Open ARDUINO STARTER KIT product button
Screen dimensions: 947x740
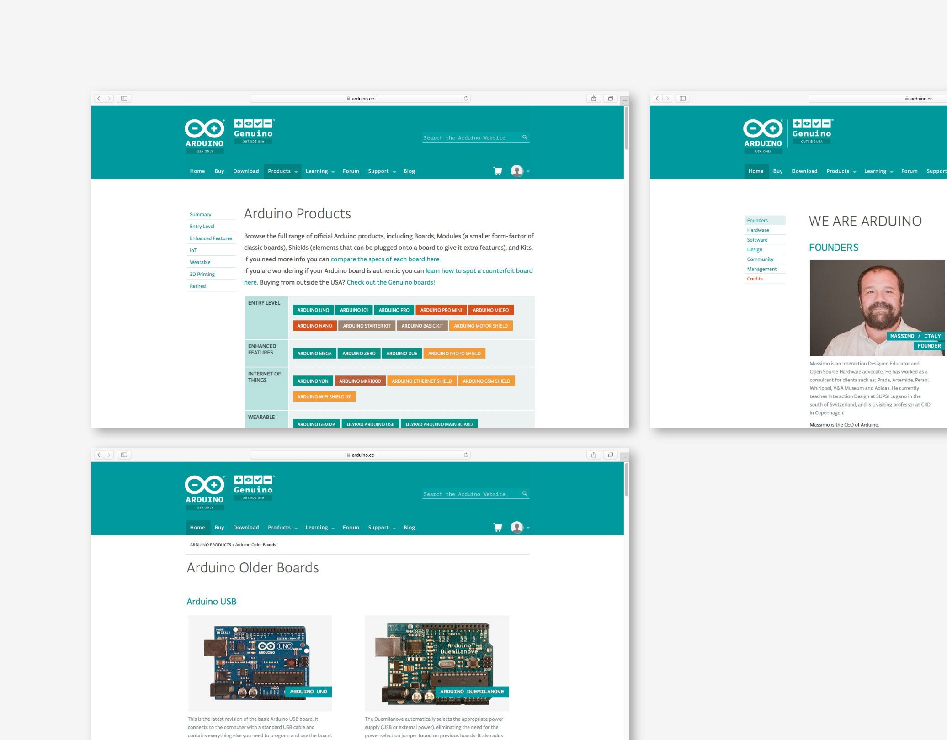[x=367, y=326]
